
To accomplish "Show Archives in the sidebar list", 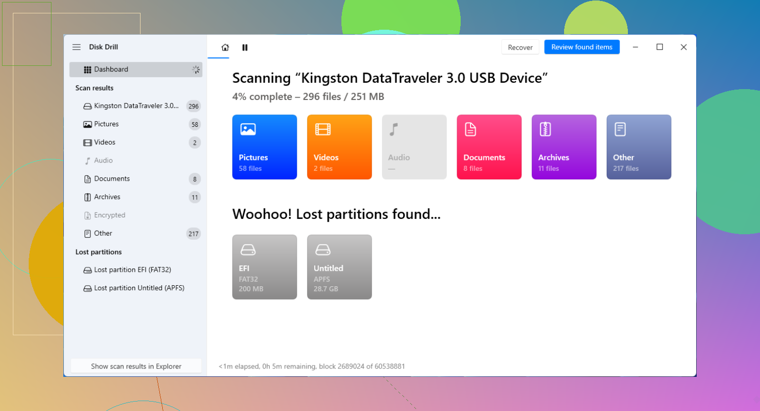I will coord(136,197).
